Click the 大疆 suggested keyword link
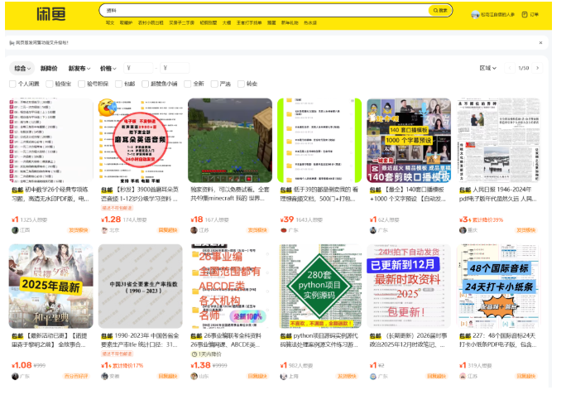Screen dimensions: 571x395 coord(226,22)
